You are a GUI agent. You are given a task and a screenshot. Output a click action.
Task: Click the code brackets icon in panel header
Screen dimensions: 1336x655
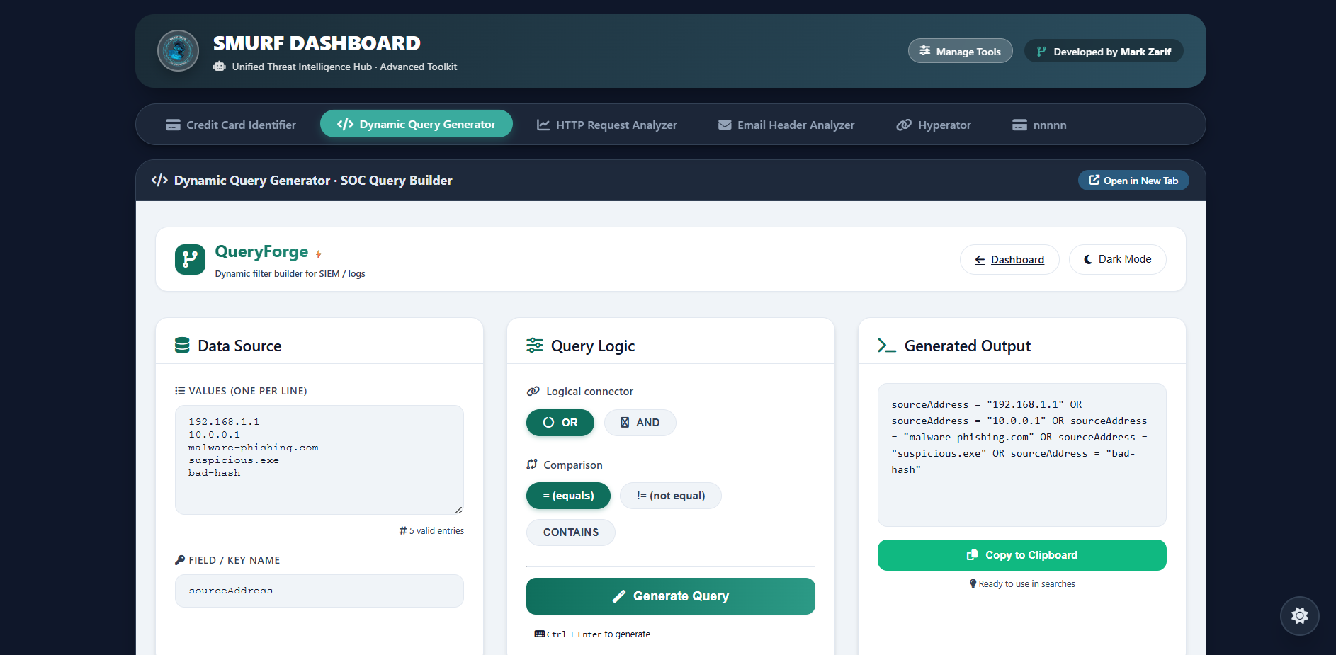tap(159, 181)
